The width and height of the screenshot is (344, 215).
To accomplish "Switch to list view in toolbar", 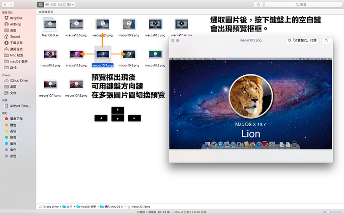I will pos(47,4).
